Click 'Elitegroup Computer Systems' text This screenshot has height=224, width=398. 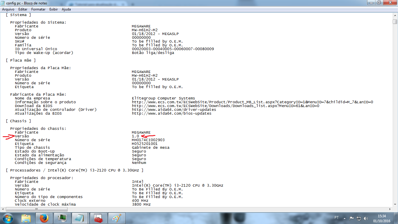pyautogui.click(x=163, y=98)
